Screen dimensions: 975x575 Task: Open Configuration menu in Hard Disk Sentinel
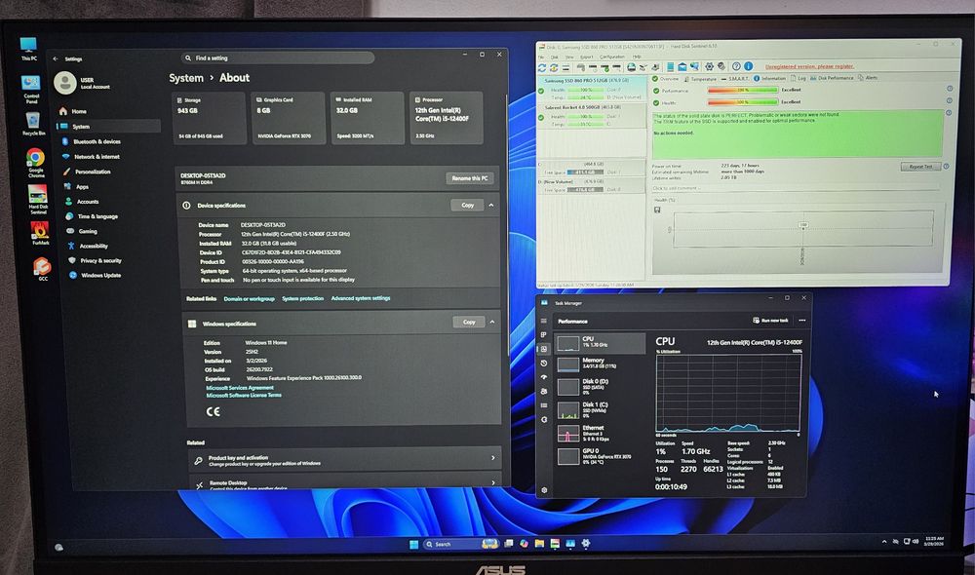click(x=612, y=57)
